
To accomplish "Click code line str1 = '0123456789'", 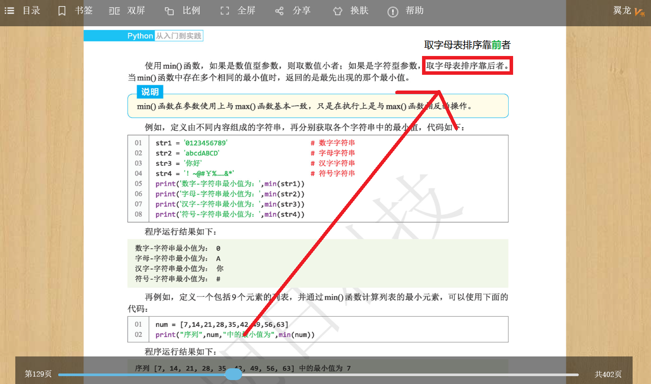I will tap(192, 143).
